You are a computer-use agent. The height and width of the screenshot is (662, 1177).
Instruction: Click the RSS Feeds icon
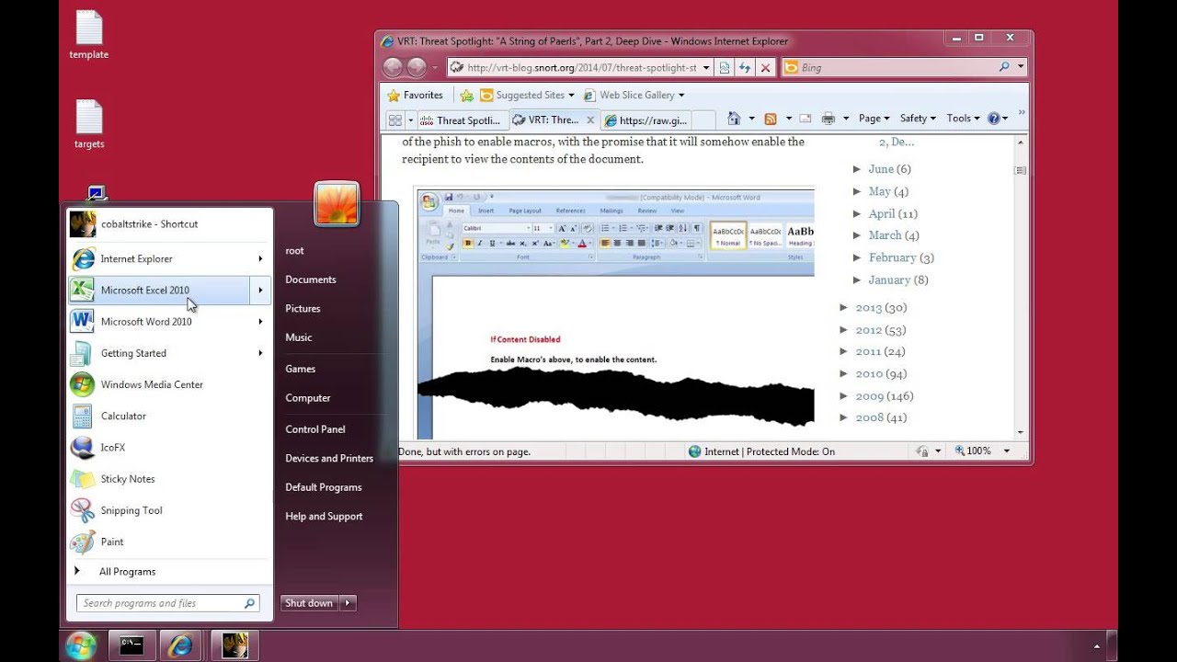point(771,118)
